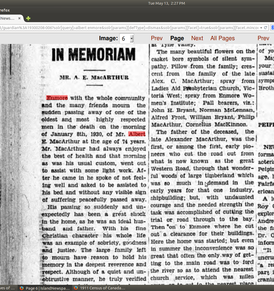Click the address bar URL field
The height and width of the screenshot is (291, 274).
(129, 28)
